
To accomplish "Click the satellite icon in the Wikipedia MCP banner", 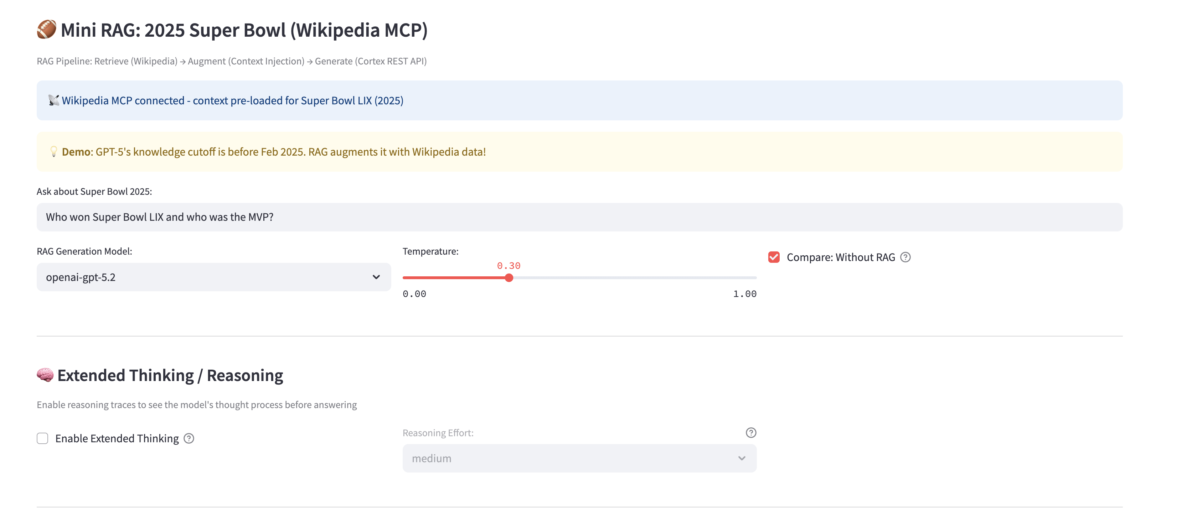I will tap(53, 100).
